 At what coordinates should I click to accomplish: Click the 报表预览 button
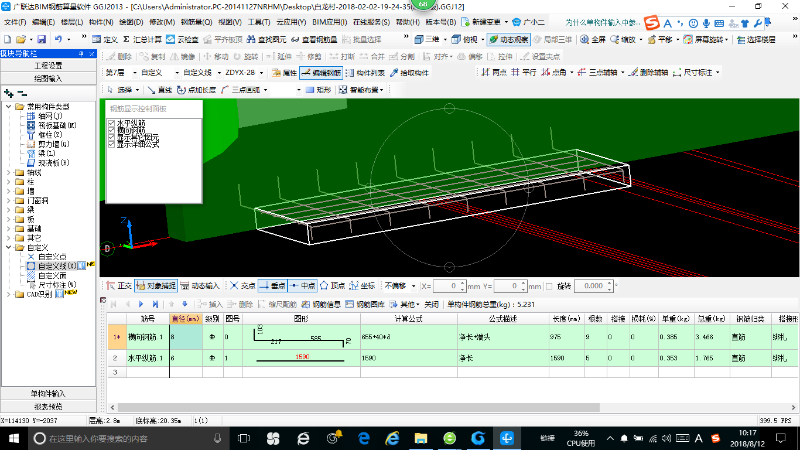pos(48,406)
